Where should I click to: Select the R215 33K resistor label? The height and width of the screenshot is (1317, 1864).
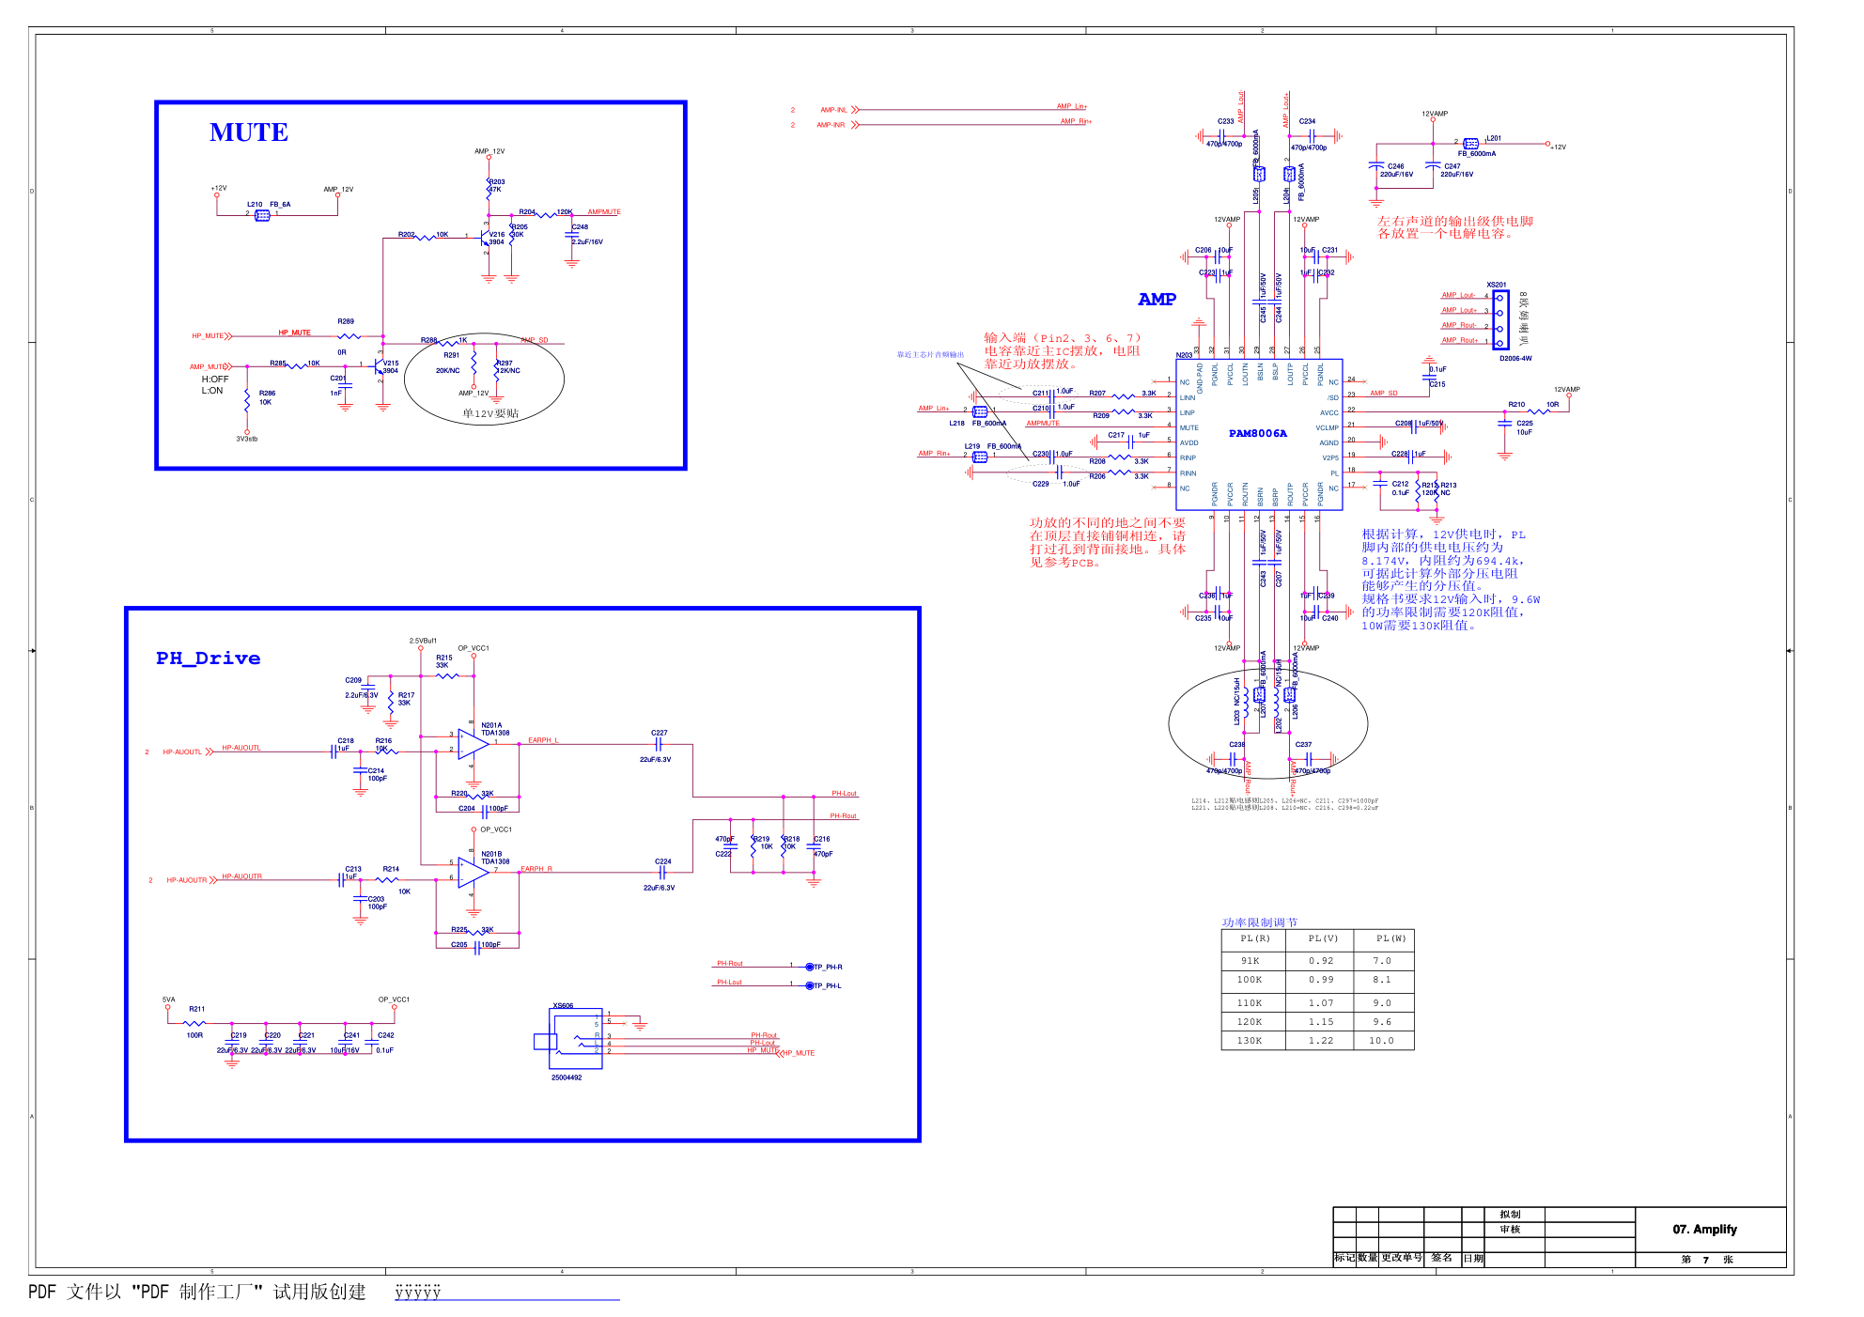click(x=443, y=661)
